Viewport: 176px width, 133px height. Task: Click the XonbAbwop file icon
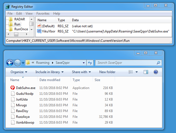click(x=13, y=122)
